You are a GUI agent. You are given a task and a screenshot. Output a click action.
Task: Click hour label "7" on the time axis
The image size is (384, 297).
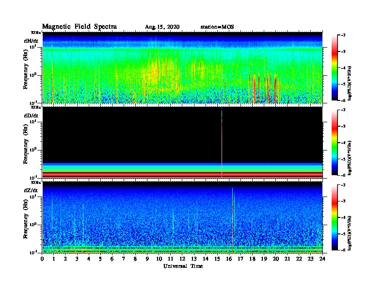[x=124, y=259]
